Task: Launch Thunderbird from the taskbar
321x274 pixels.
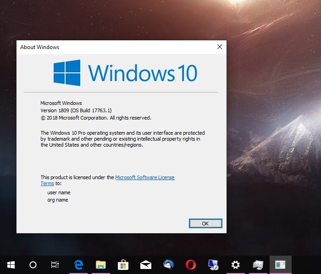Action: click(x=168, y=265)
